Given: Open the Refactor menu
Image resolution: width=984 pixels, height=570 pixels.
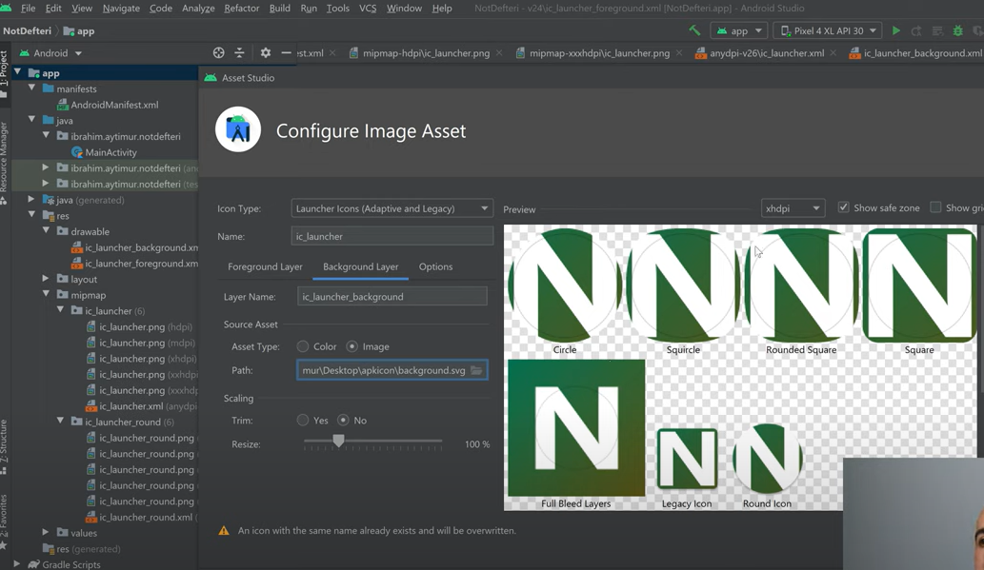Looking at the screenshot, I should click(x=242, y=9).
